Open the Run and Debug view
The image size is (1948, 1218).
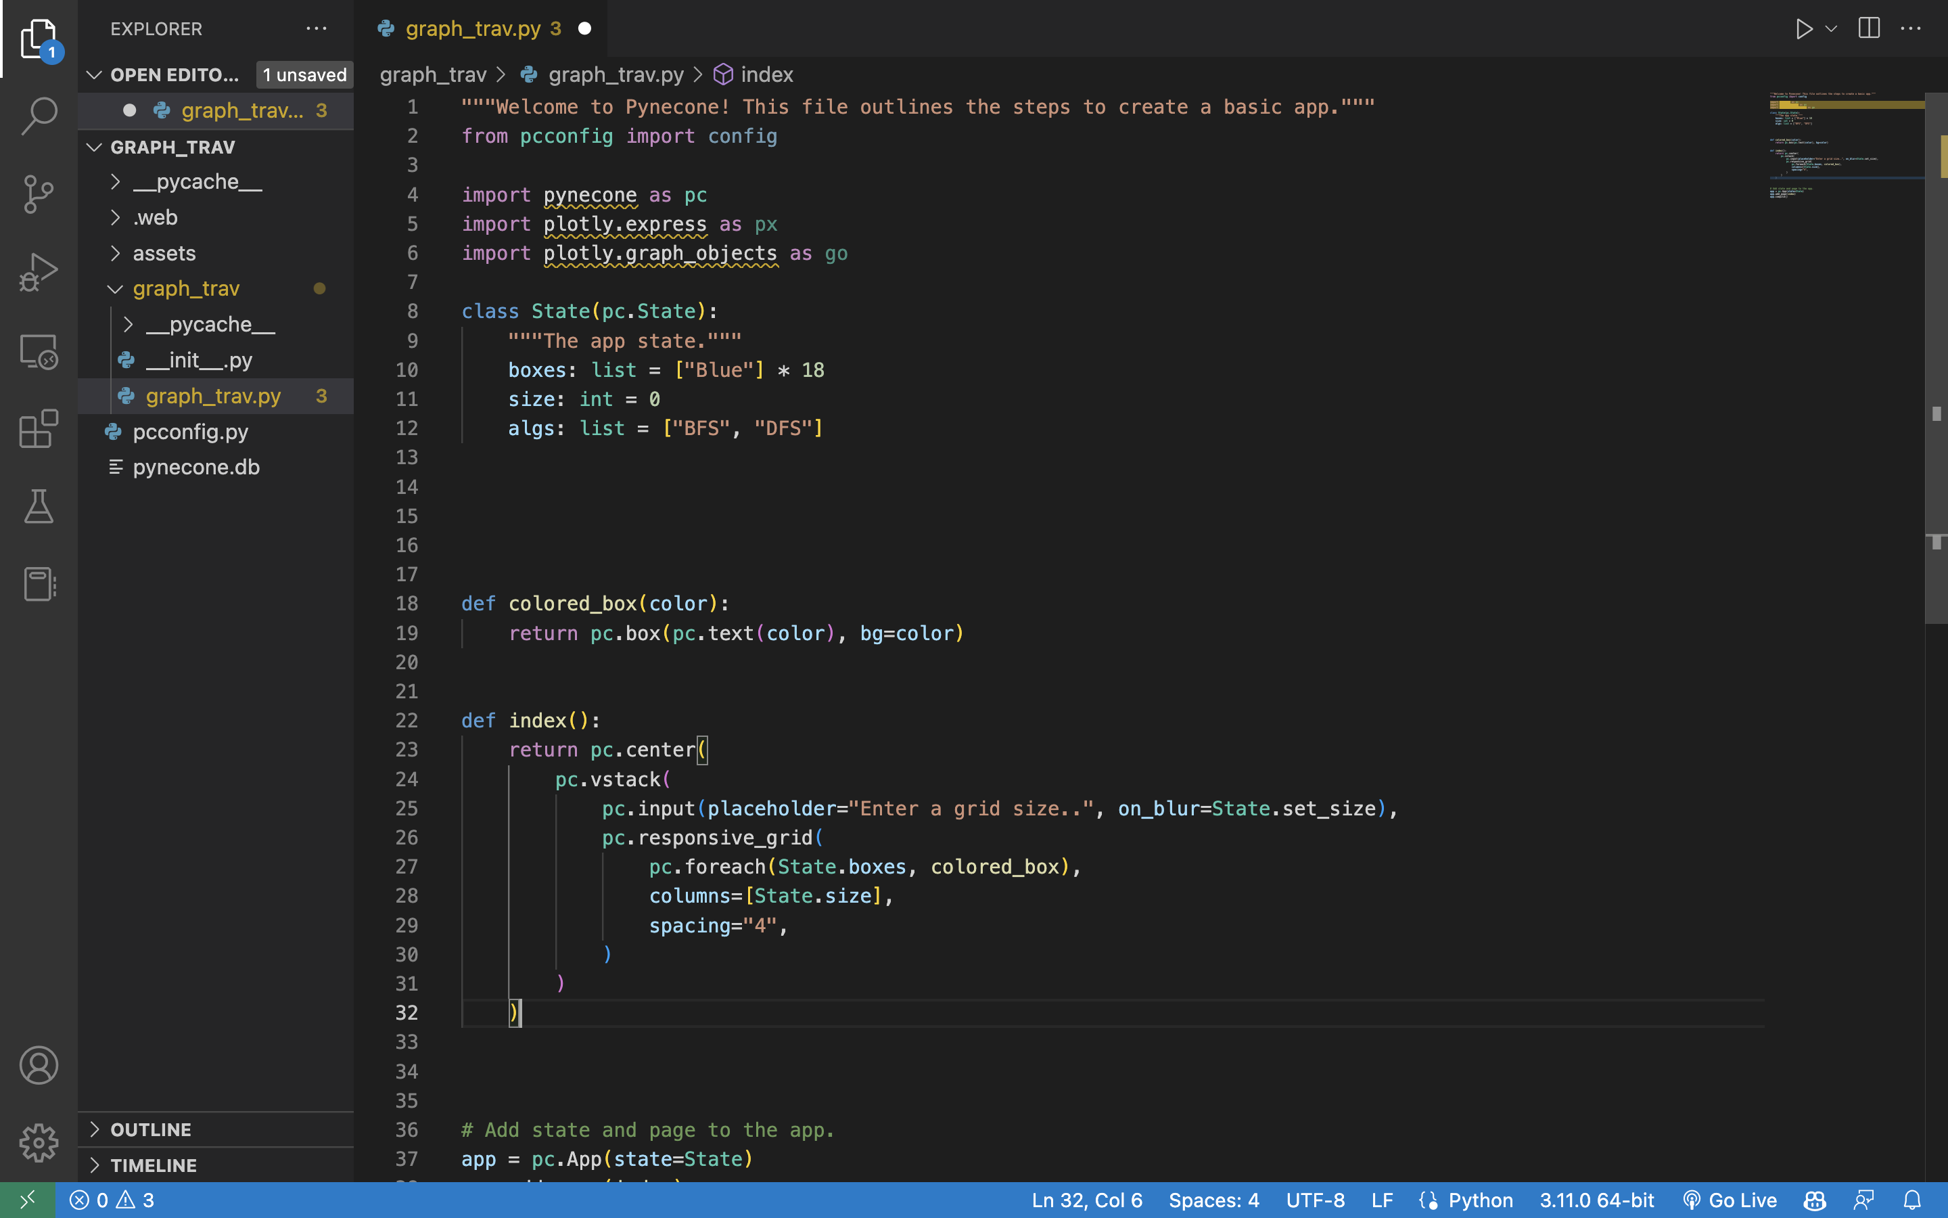point(39,271)
